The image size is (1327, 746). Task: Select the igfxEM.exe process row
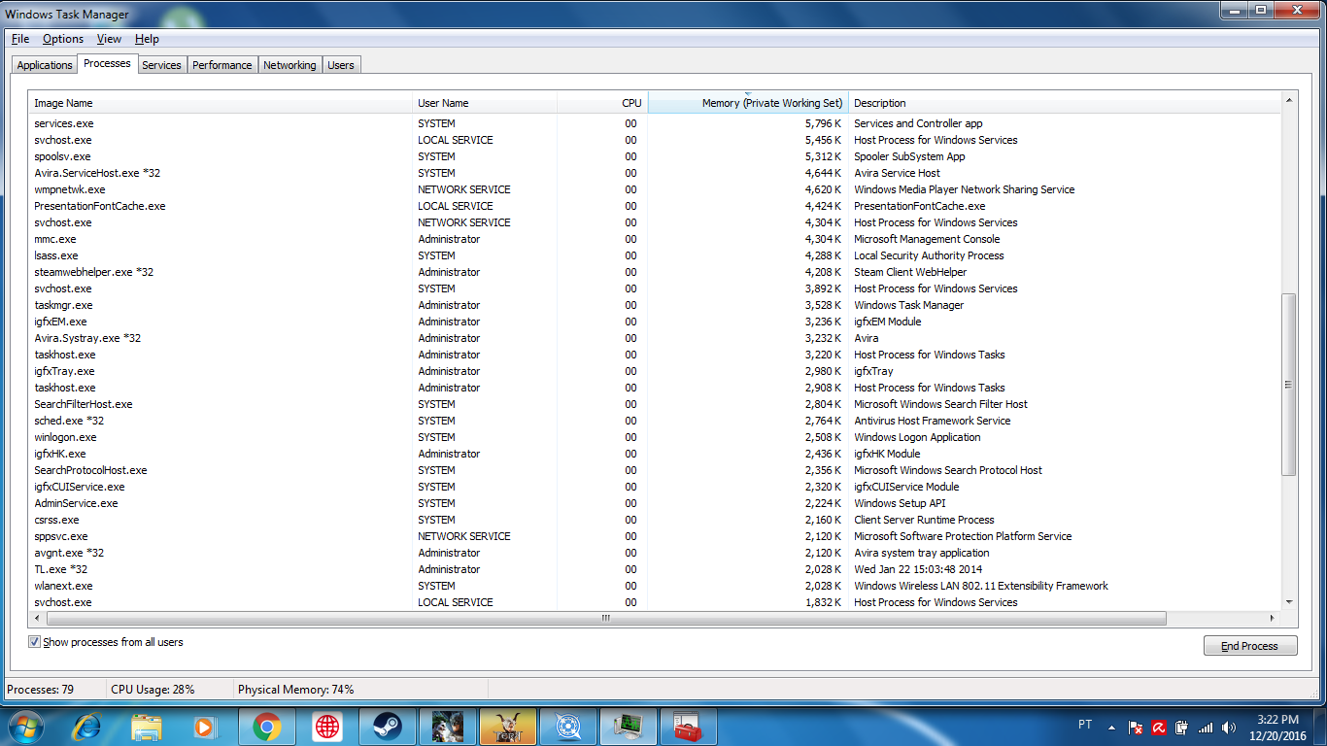tap(656, 322)
